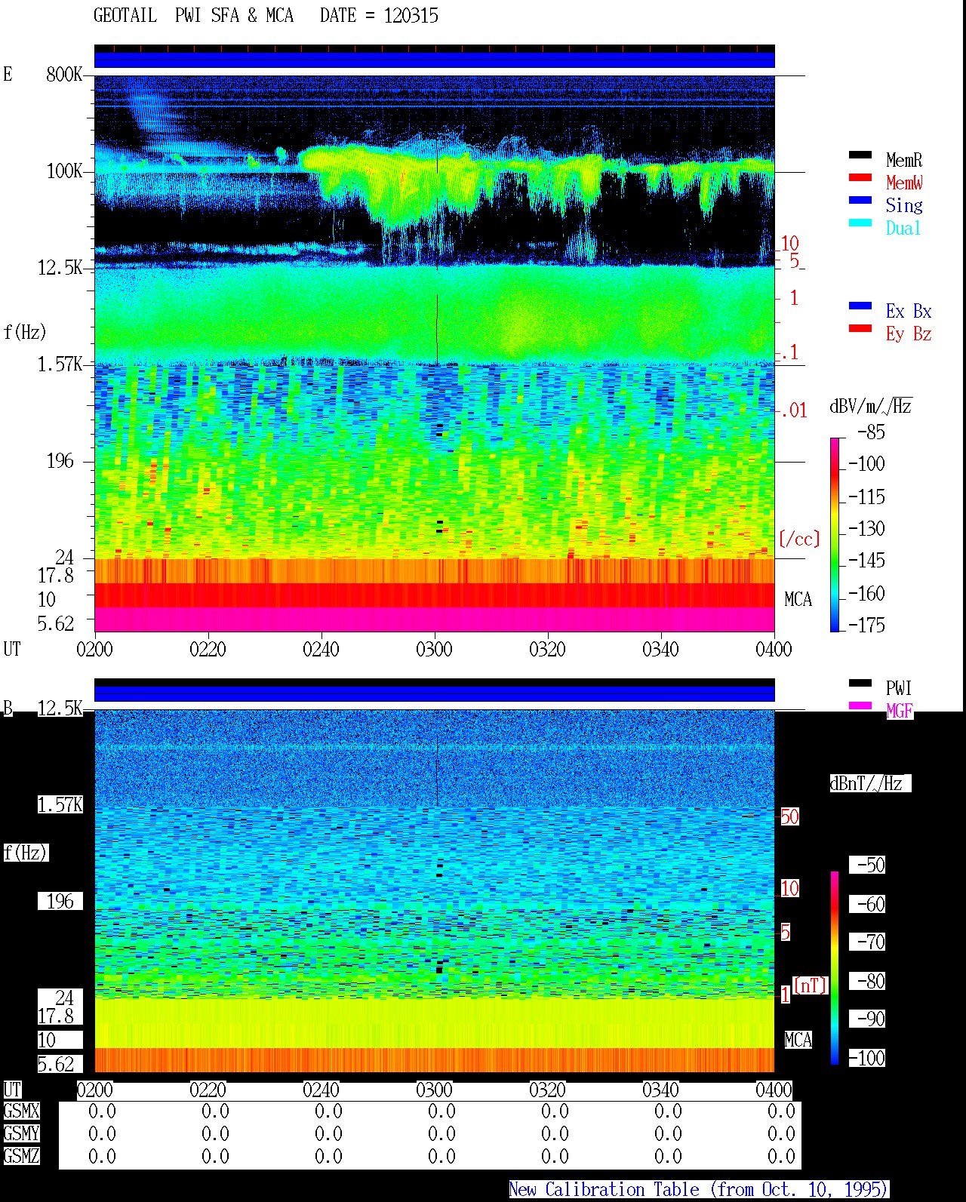Screen dimensions: 966x1202
Task: Select the magenta MGF legend swatch
Action: click(x=860, y=706)
